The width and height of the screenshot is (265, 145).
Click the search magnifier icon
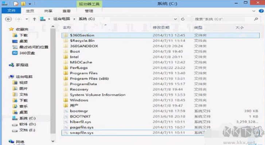point(256,19)
